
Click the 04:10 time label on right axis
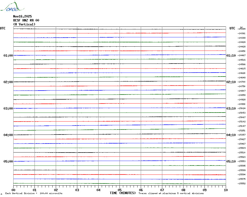(231, 135)
